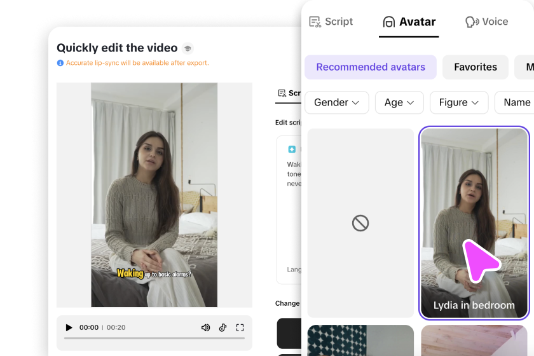Click the Avatar tab icon
The image size is (534, 356).
(389, 22)
